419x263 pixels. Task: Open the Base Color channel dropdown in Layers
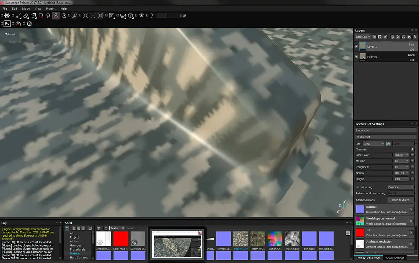(x=363, y=37)
